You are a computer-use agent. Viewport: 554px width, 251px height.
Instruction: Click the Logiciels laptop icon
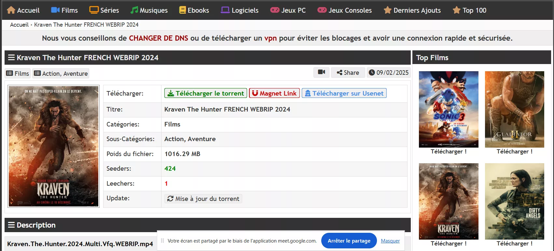tap(225, 10)
